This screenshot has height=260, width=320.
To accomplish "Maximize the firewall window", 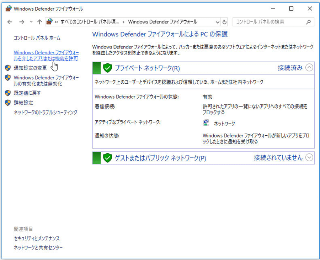I will pyautogui.click(x=291, y=9).
